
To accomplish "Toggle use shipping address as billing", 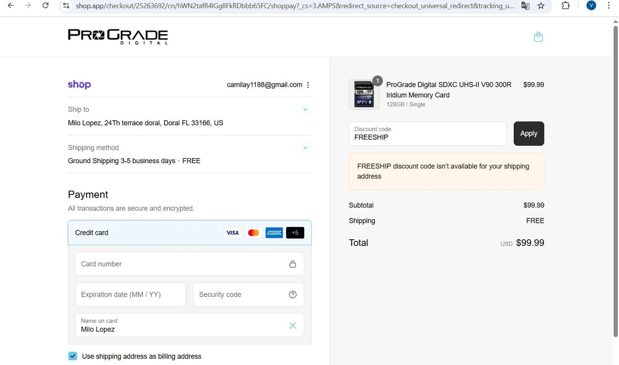I will click(x=73, y=356).
